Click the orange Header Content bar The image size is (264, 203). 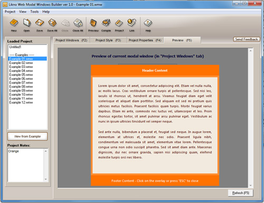click(155, 71)
